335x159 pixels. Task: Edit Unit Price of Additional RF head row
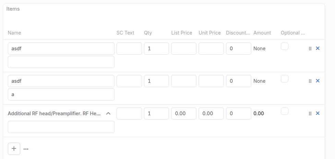point(211,114)
